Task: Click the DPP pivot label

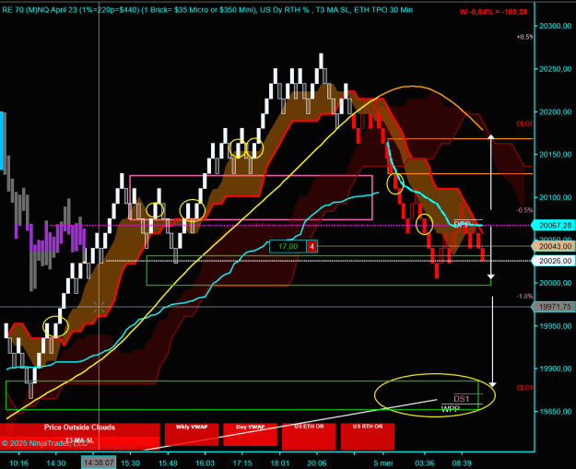Action: 462,225
